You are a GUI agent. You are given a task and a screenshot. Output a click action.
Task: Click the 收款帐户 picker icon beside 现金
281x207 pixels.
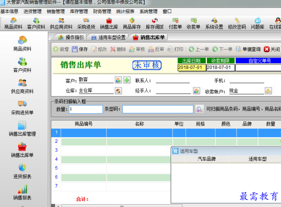(x=268, y=91)
